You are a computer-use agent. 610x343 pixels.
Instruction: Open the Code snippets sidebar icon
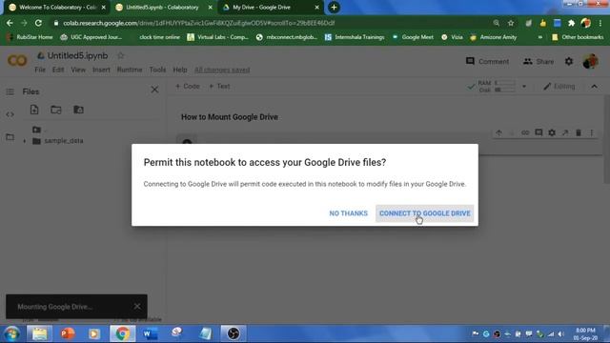coord(10,114)
